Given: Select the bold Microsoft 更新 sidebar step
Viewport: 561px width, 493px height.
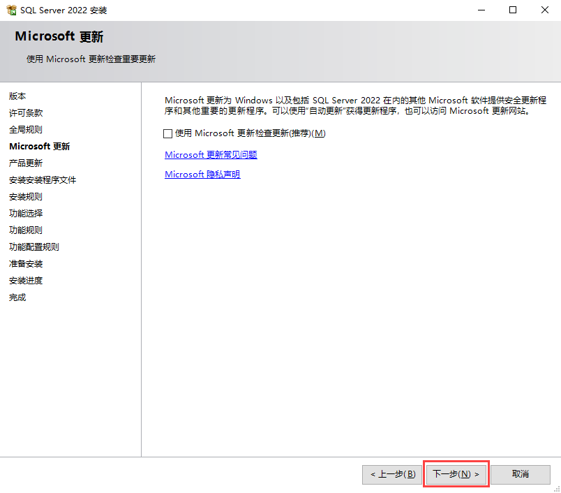Looking at the screenshot, I should pos(39,147).
